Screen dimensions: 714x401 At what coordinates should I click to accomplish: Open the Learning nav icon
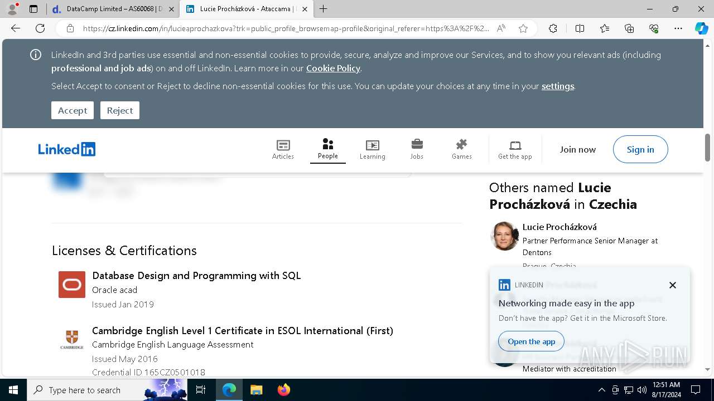pyautogui.click(x=372, y=145)
